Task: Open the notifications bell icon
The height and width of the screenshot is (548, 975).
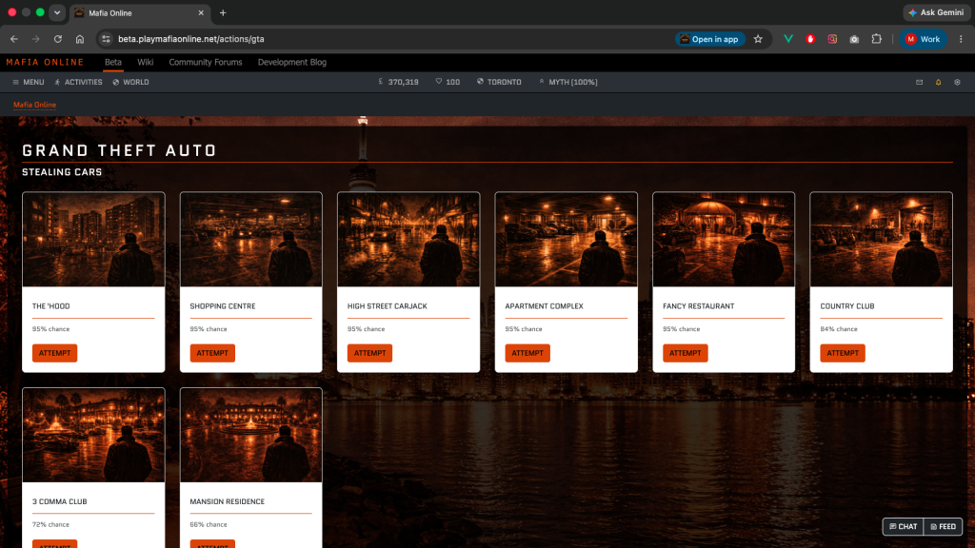Action: tap(938, 82)
